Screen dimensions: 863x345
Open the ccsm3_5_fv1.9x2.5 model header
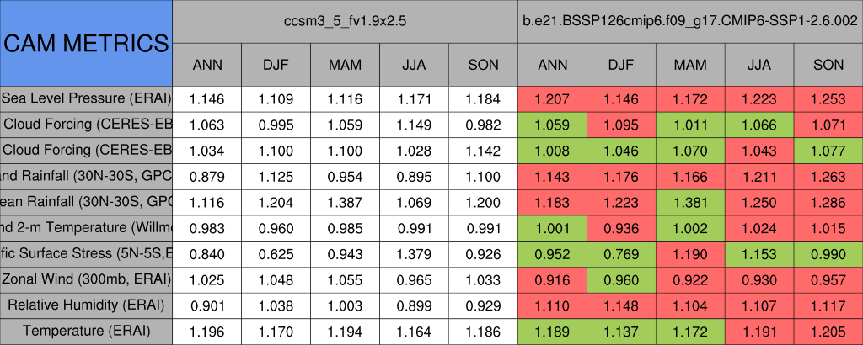[x=346, y=22]
